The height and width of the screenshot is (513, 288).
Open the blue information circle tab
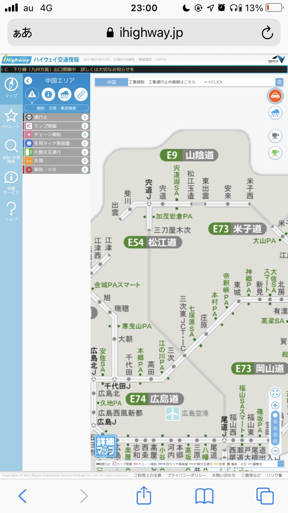click(x=48, y=94)
